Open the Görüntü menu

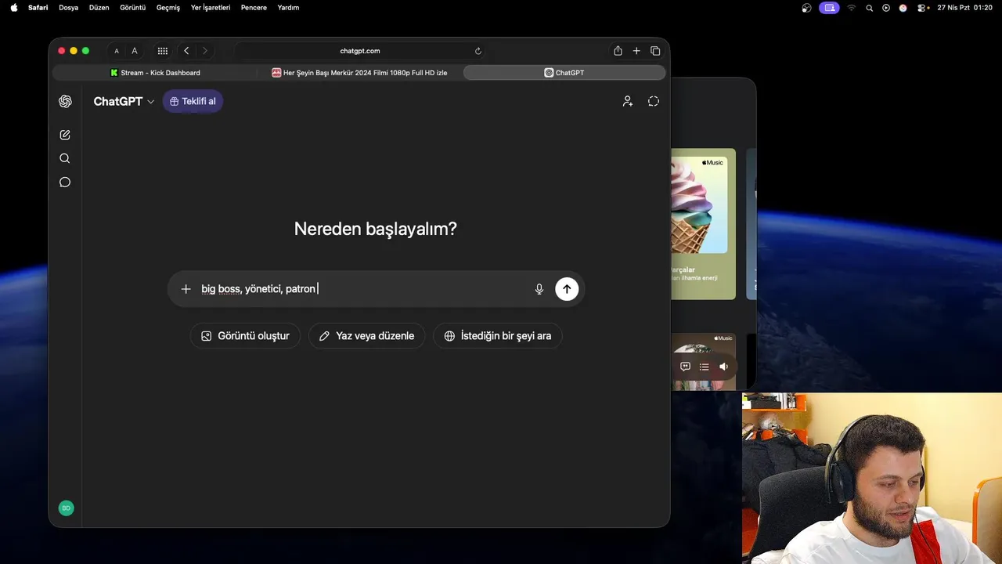pos(132,8)
